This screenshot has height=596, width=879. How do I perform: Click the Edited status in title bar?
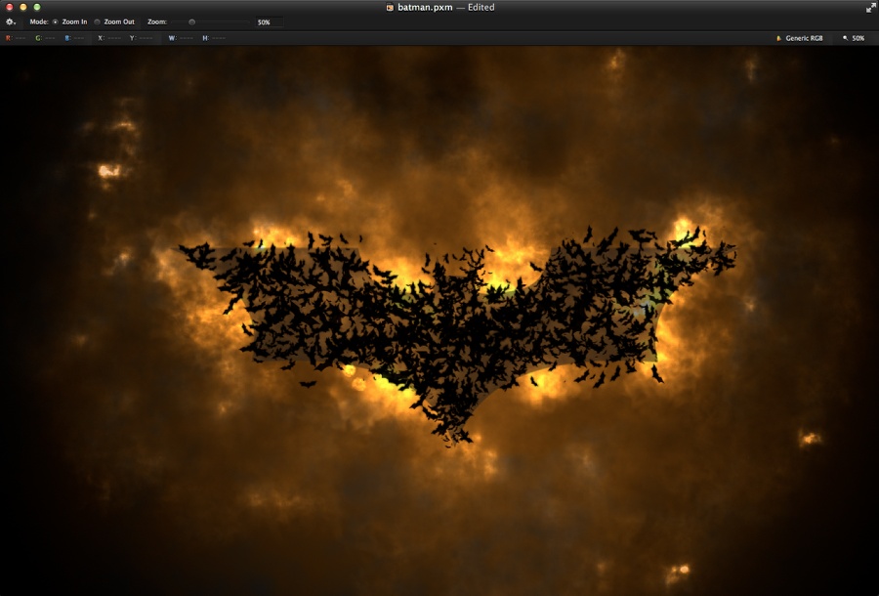click(481, 7)
